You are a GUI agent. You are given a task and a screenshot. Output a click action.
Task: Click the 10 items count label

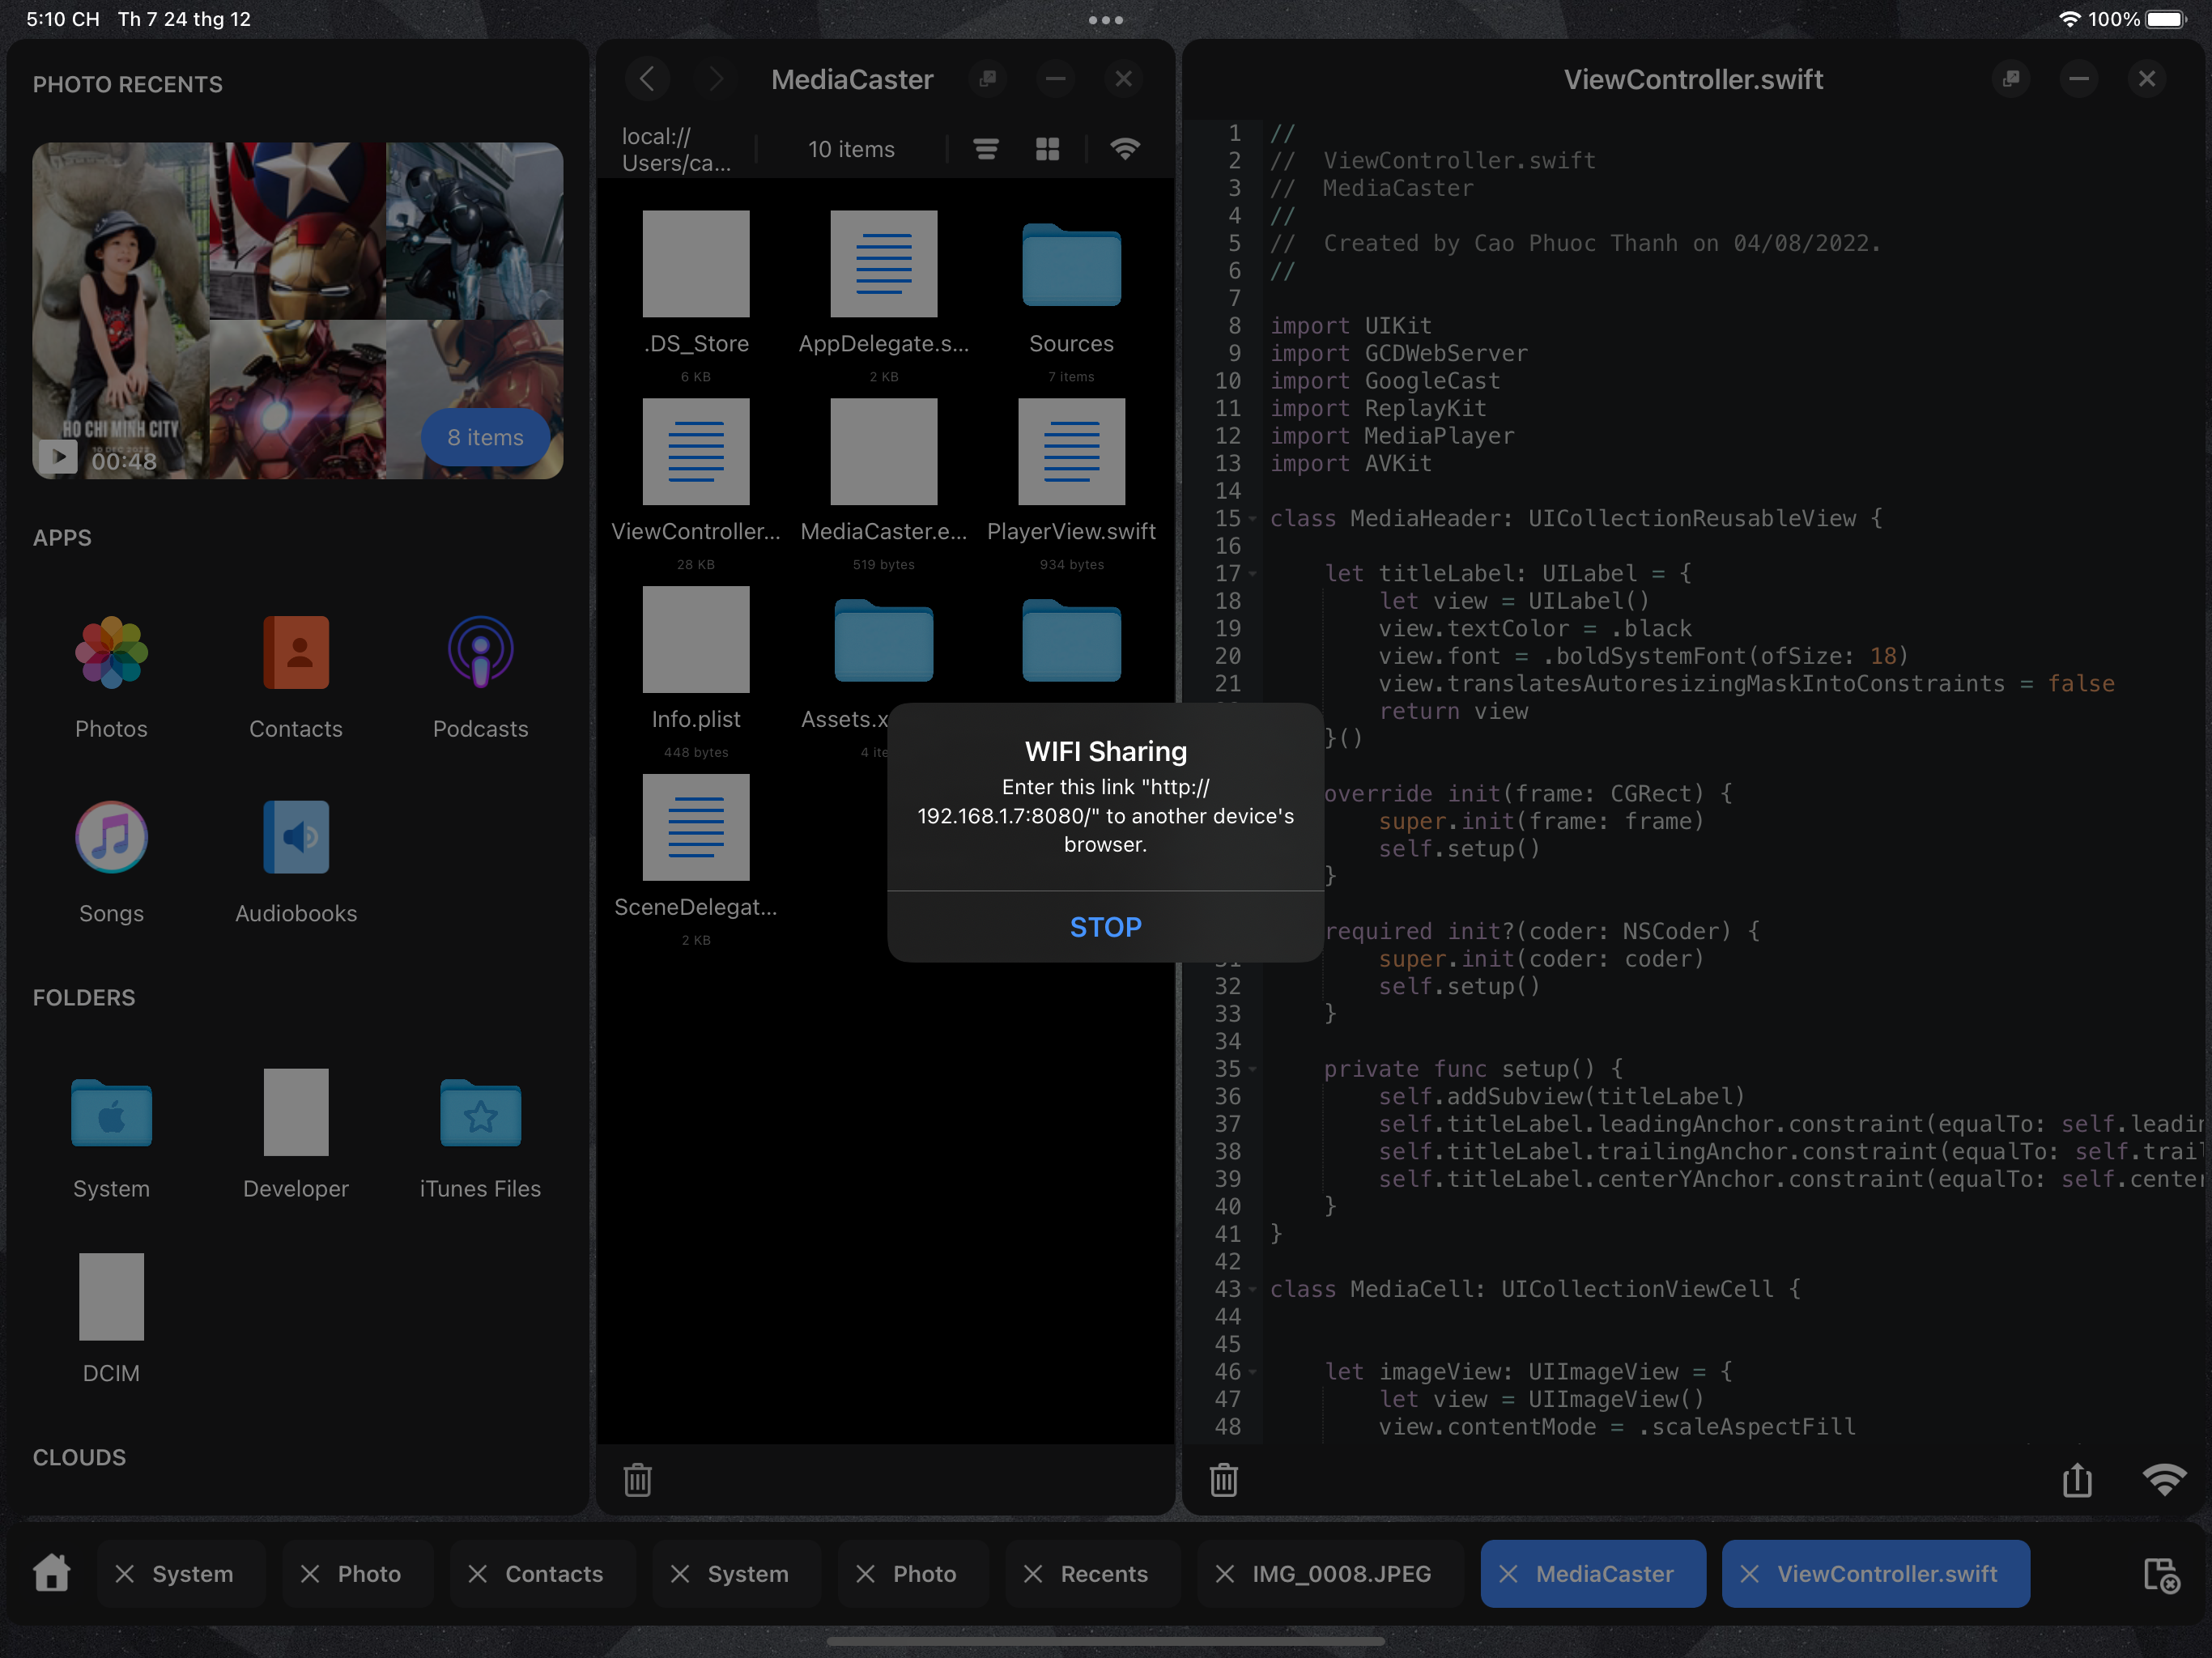[x=851, y=149]
